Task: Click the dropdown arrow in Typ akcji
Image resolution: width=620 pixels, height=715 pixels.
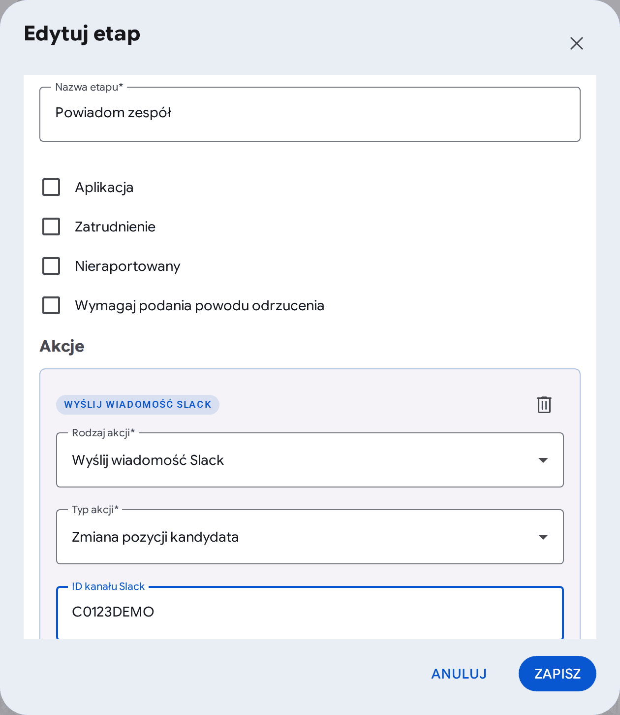Action: pos(543,537)
